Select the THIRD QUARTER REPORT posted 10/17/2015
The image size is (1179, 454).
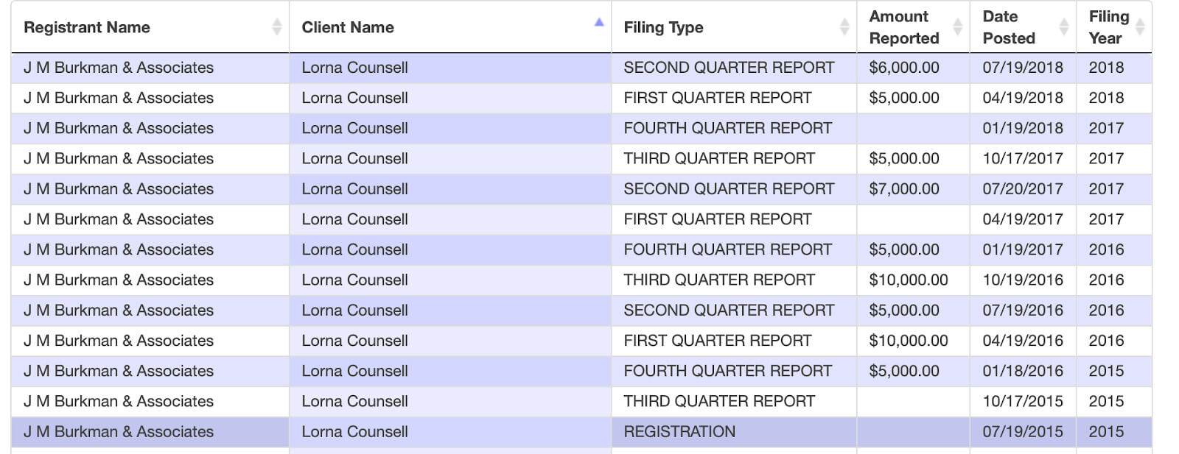[719, 402]
